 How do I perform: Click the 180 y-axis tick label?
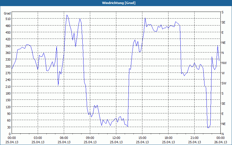pyautogui.click(x=8, y=93)
